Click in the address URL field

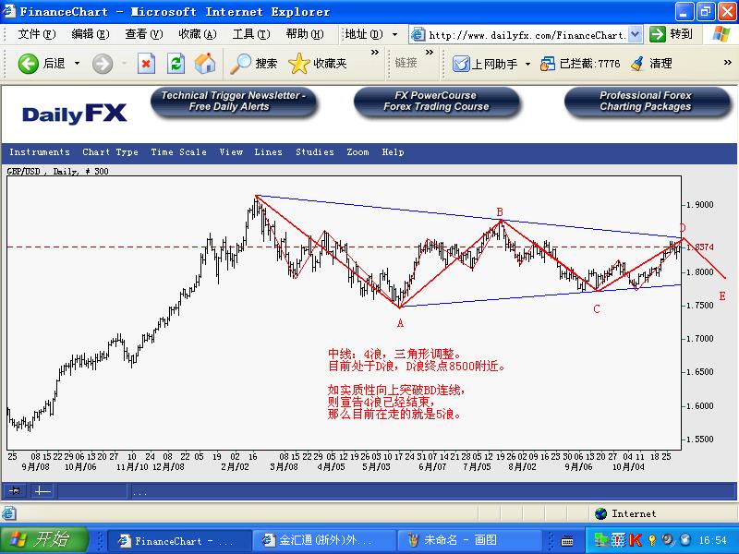click(527, 34)
